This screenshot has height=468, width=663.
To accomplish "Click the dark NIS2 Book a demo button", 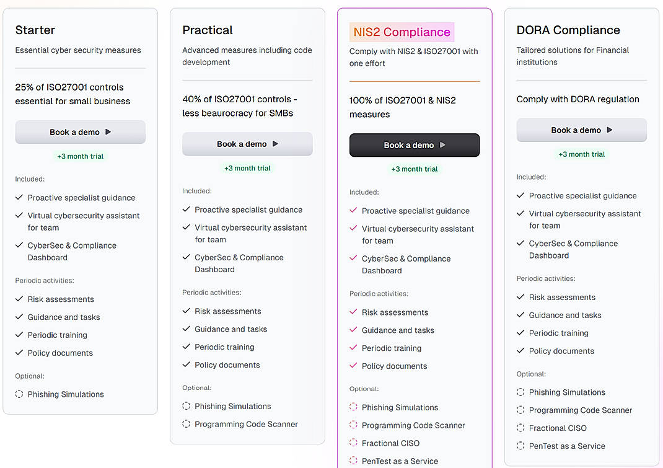I will [x=415, y=145].
